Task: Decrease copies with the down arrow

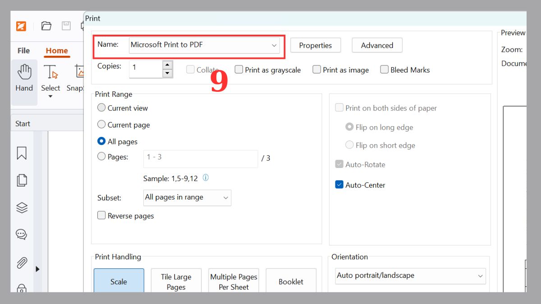Action: point(168,73)
